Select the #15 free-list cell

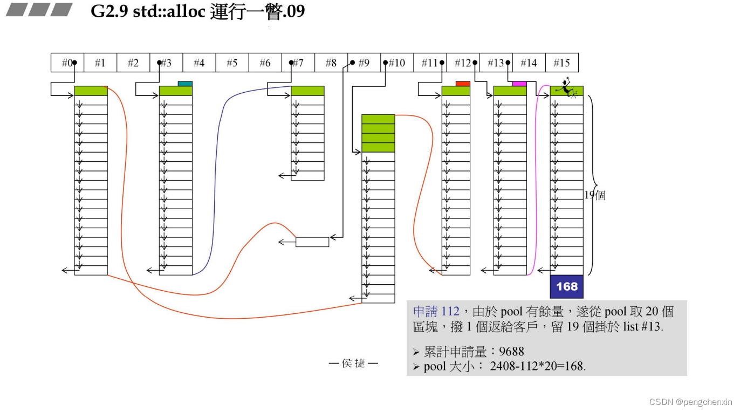point(561,63)
